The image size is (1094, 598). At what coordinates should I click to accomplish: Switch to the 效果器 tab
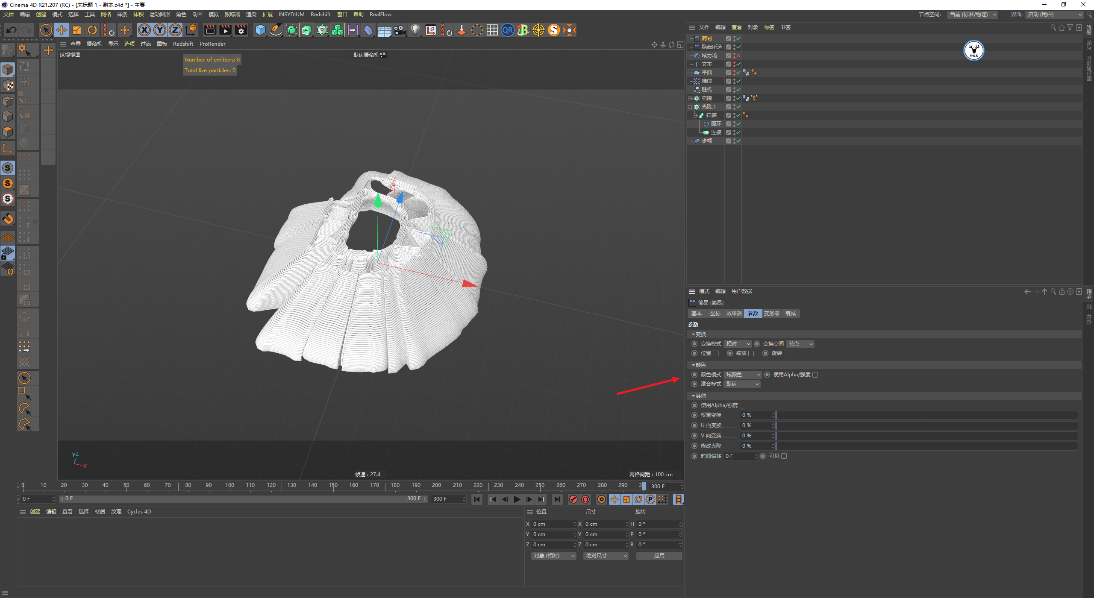pos(734,314)
